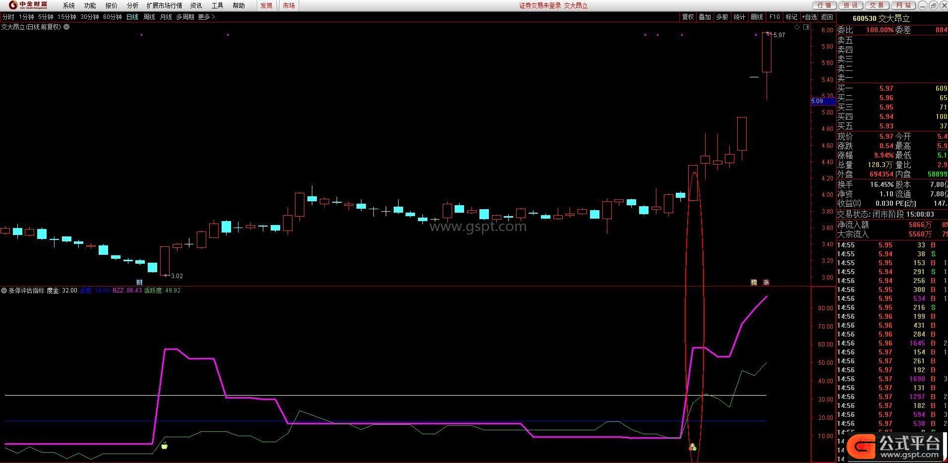The height and width of the screenshot is (463, 948).
Task: Click the 返回 back button
Action: click(x=827, y=17)
